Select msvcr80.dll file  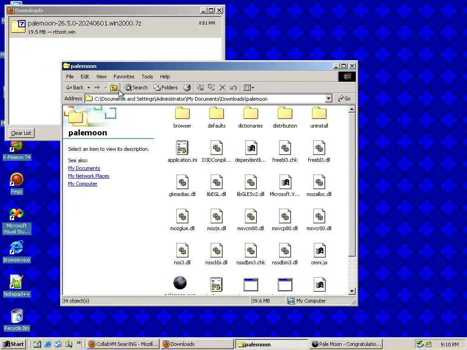point(319,220)
